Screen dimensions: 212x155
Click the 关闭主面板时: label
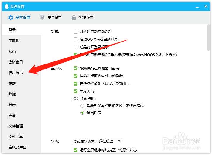(84, 99)
